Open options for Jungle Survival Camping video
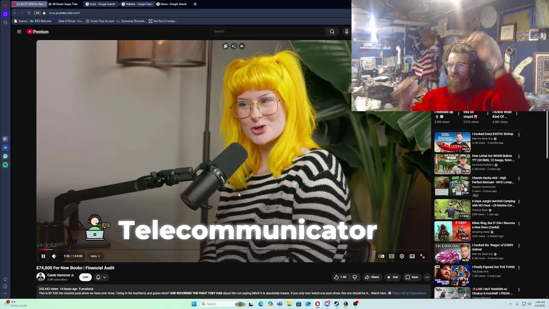Image resolution: width=549 pixels, height=309 pixels. pos(519,201)
